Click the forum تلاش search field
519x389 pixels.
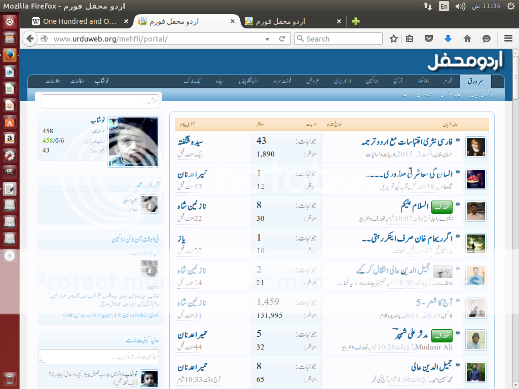click(100, 101)
